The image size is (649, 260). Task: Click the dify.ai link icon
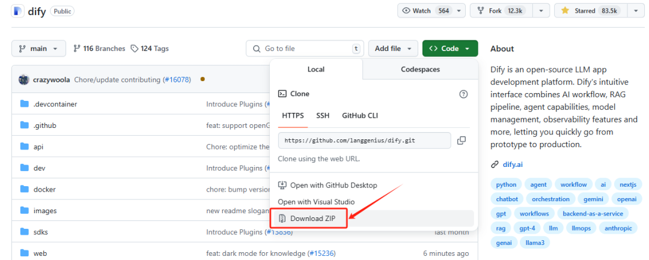pos(495,164)
